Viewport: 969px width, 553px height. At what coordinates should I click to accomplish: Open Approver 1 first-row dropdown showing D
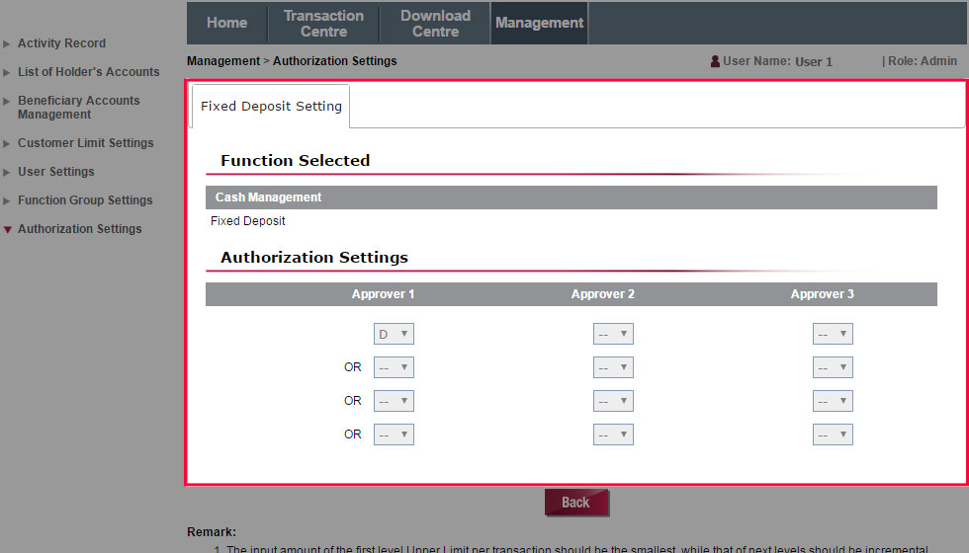coord(394,334)
